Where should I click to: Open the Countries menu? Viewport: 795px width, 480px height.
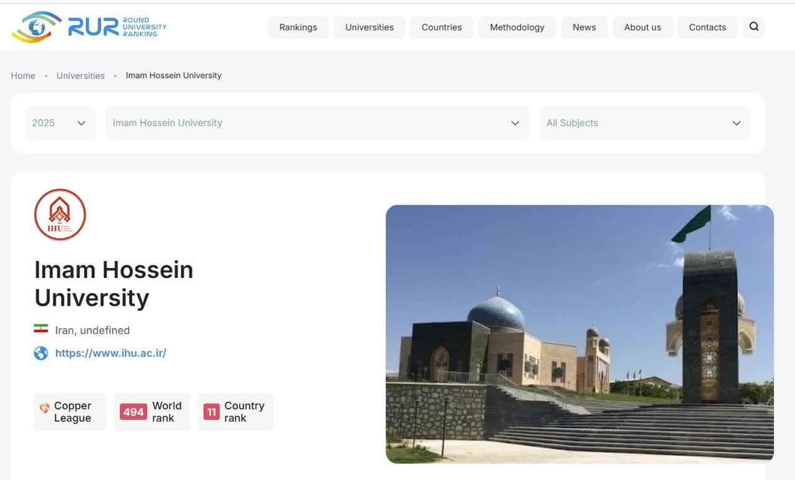441,27
